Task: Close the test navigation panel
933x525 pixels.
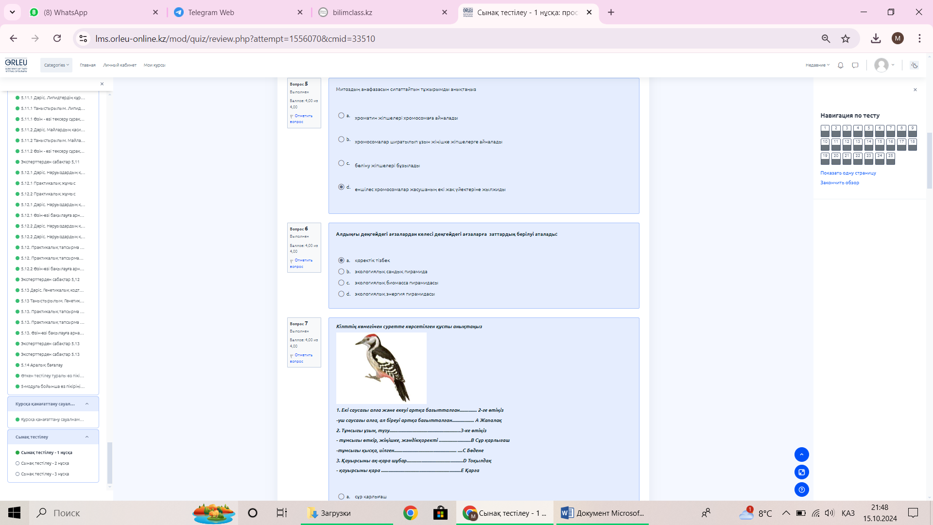Action: point(915,90)
